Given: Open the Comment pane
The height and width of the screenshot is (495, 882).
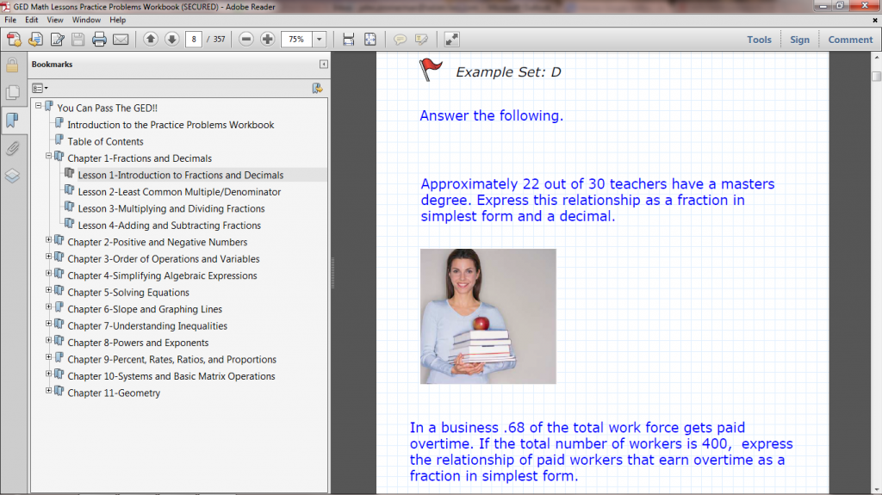Looking at the screenshot, I should tap(850, 40).
